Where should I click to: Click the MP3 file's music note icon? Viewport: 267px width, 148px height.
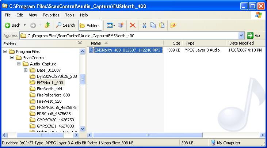pyautogui.click(x=91, y=50)
